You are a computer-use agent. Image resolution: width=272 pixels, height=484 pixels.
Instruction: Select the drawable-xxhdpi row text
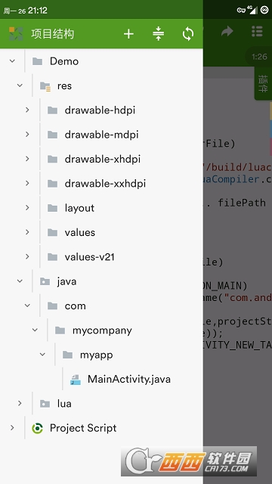(x=105, y=184)
